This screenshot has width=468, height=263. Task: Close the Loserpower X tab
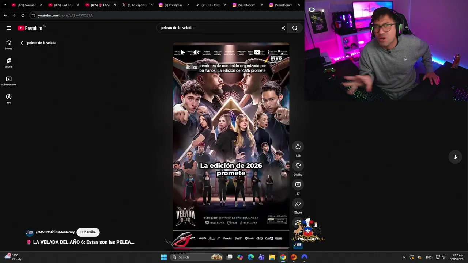(152, 5)
